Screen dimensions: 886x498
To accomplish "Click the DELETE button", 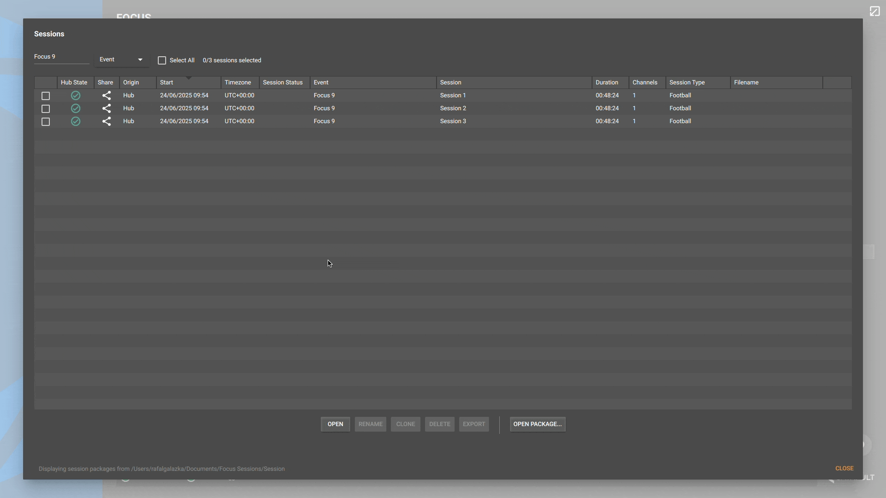I will point(440,424).
